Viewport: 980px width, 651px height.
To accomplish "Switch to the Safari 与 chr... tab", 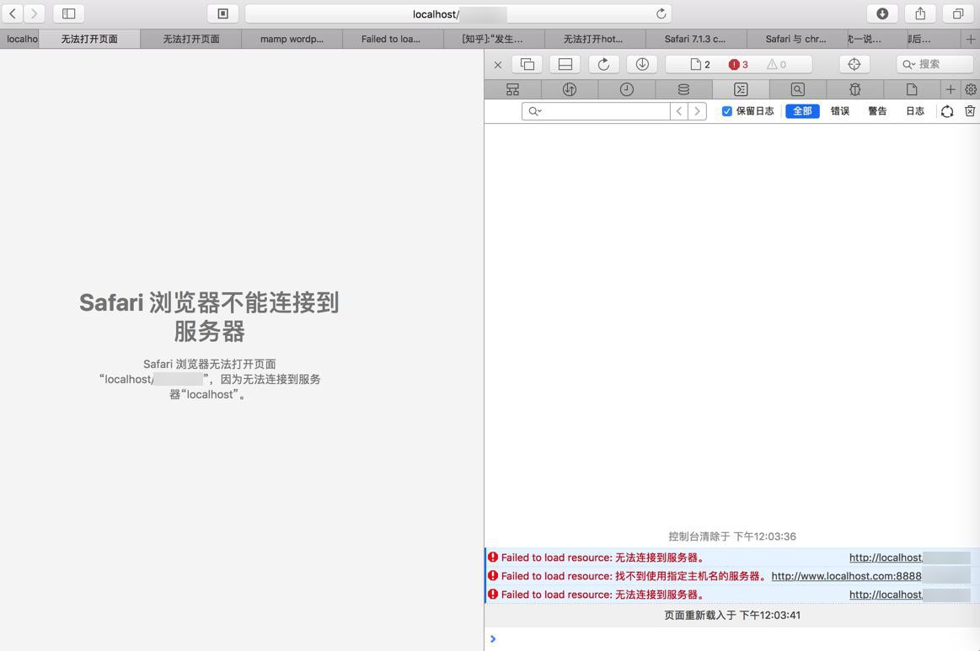I will pos(795,39).
